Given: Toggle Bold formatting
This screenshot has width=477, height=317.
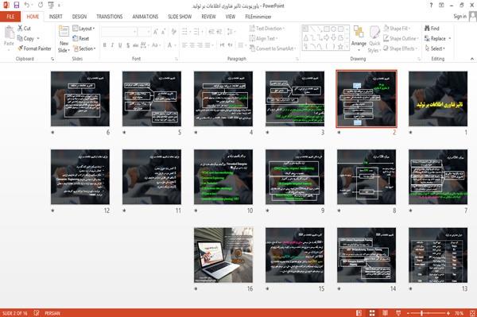Looking at the screenshot, I should coord(105,45).
